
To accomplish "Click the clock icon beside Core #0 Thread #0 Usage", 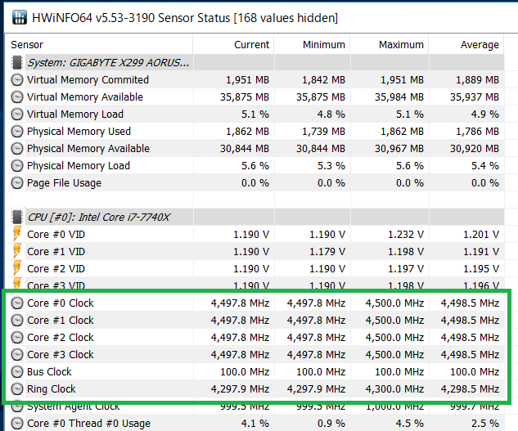I will [x=17, y=423].
